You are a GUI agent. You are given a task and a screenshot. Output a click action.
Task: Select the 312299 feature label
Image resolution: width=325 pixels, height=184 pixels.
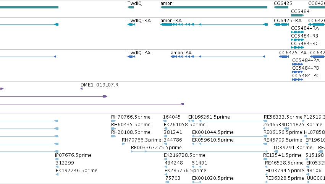point(65,163)
